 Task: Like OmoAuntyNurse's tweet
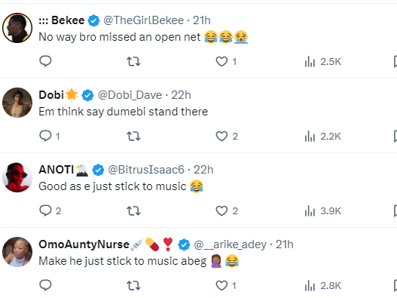(x=226, y=286)
